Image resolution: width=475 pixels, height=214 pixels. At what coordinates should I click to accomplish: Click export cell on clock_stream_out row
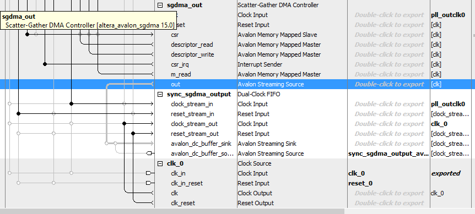389,124
